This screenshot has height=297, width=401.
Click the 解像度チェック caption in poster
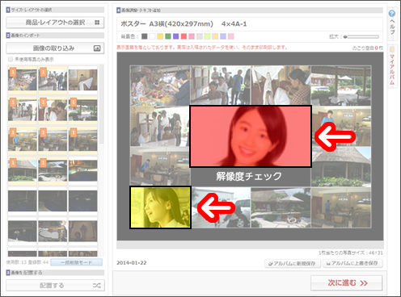[249, 177]
